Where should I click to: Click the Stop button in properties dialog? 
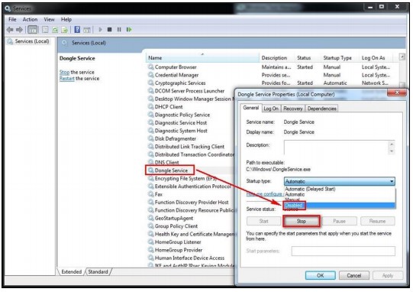[302, 221]
